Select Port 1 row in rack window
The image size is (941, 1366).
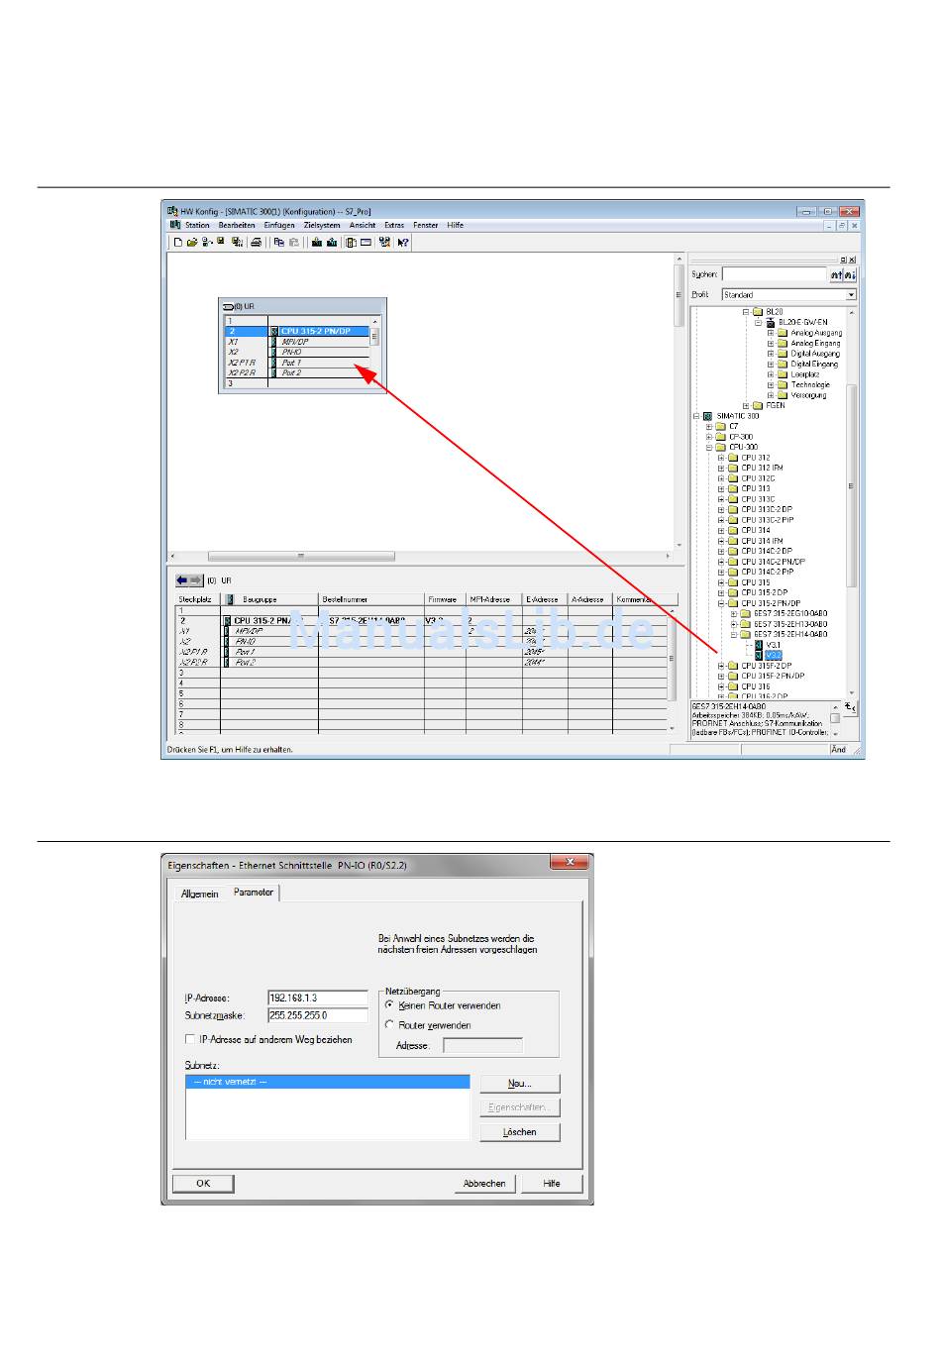pyautogui.click(x=297, y=363)
